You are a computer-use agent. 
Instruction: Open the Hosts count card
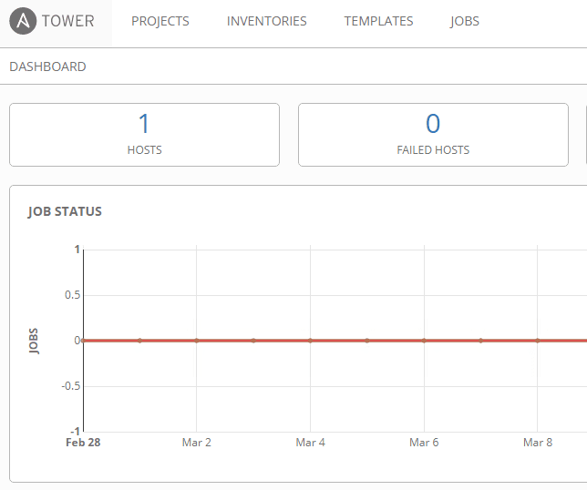click(x=144, y=135)
